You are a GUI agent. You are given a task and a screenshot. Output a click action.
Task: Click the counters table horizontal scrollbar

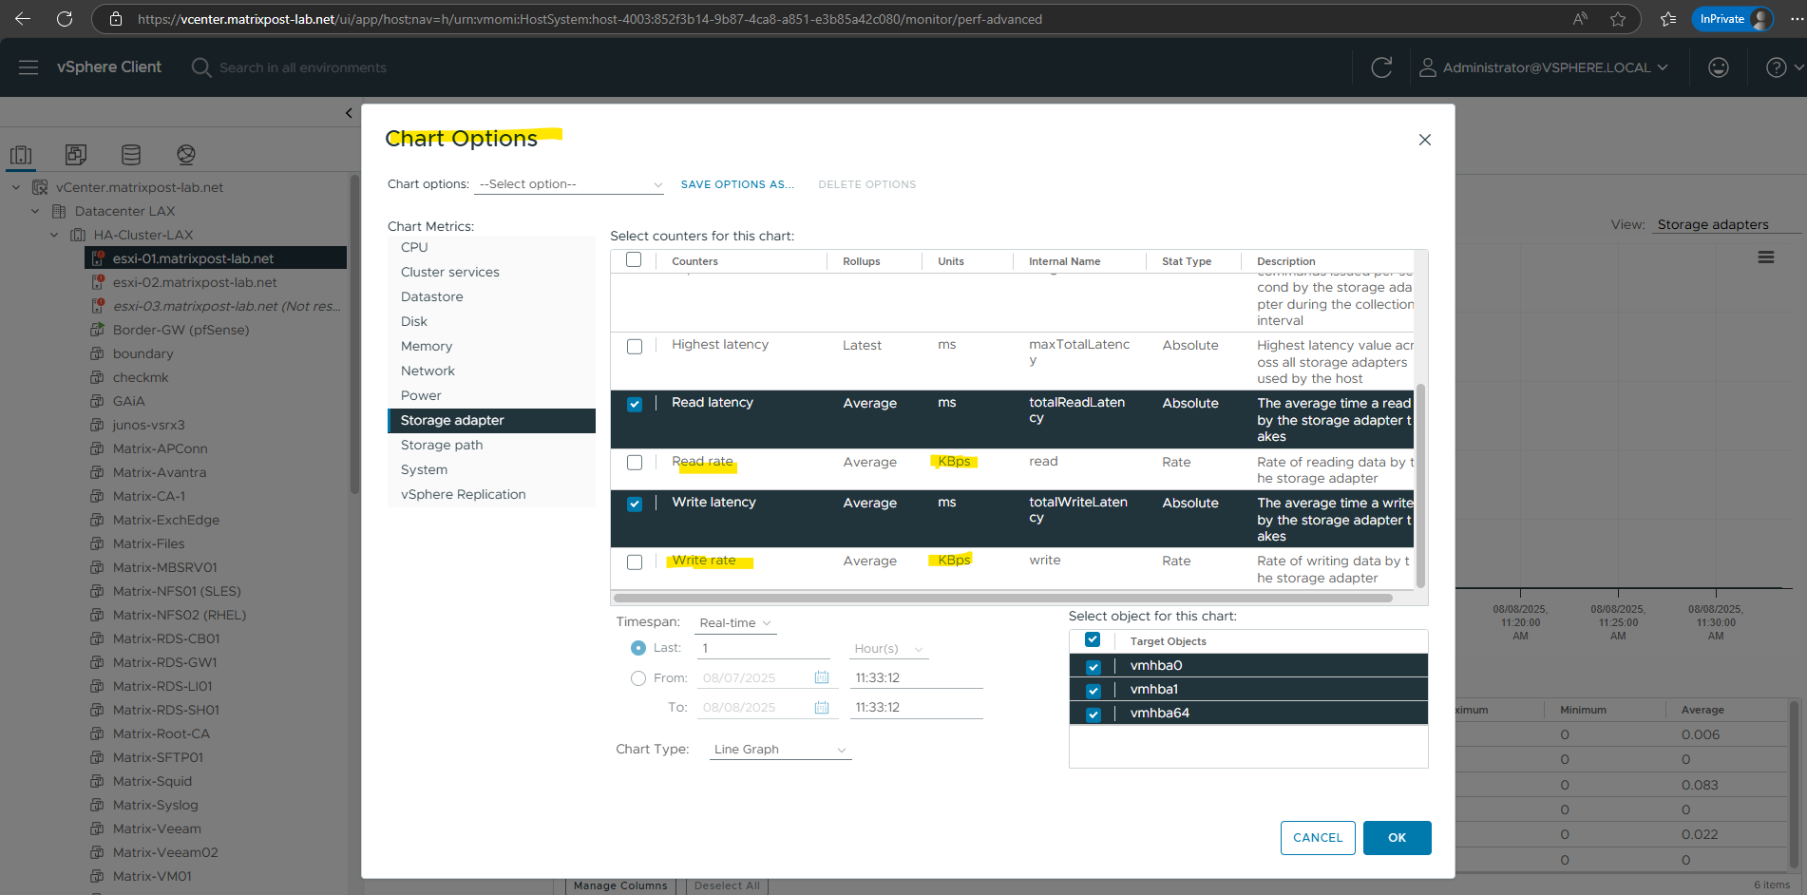[x=1003, y=599]
